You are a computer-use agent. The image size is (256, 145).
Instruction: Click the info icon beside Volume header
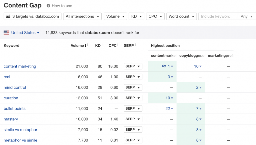click(x=88, y=45)
